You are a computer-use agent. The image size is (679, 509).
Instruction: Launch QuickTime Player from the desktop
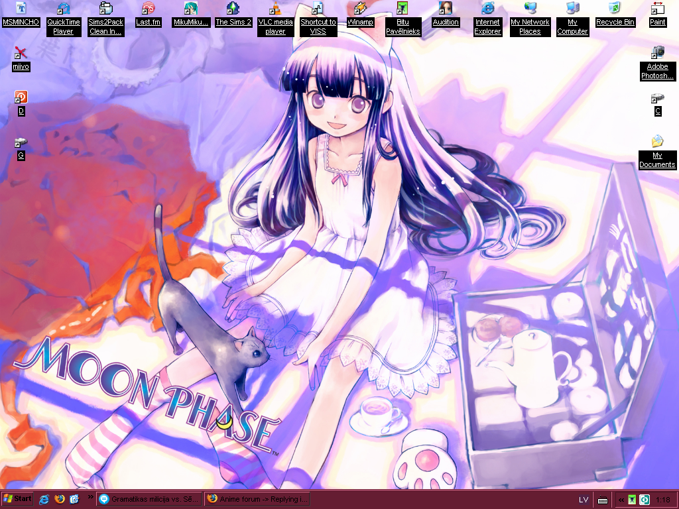[x=63, y=19]
